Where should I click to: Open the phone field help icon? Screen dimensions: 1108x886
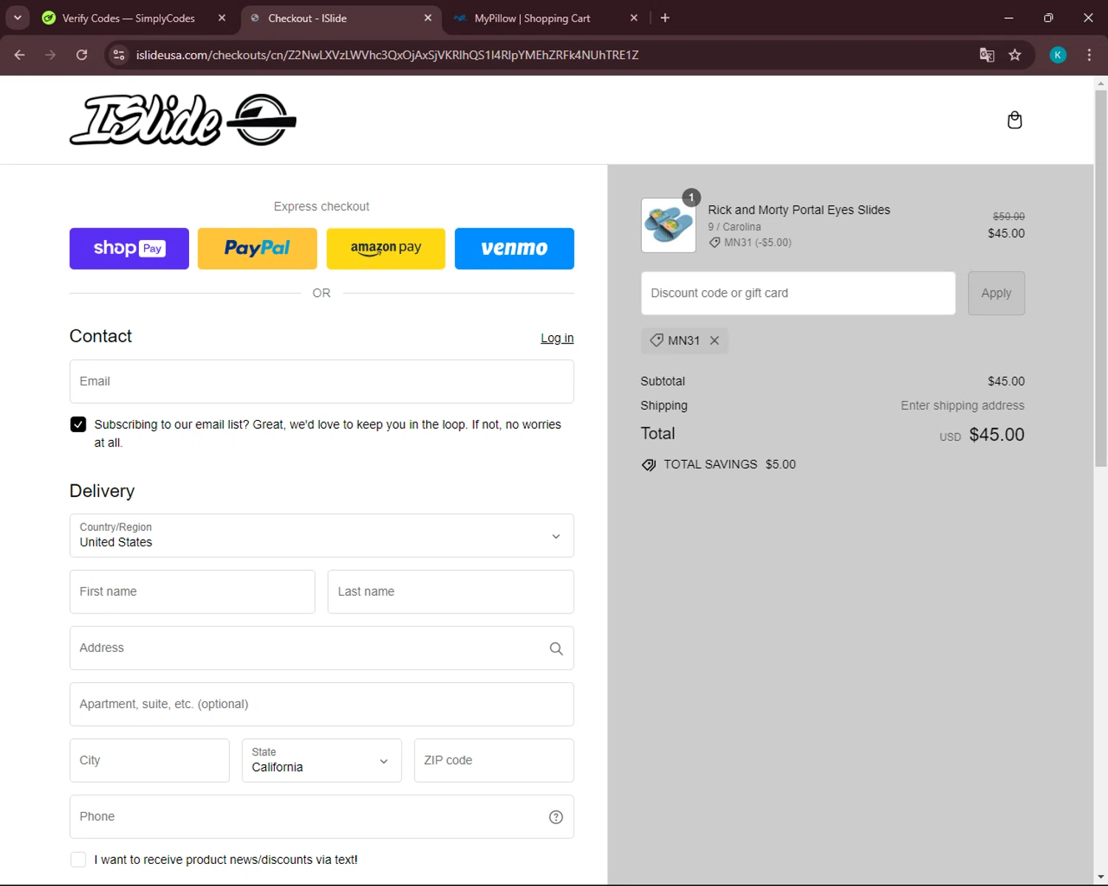556,817
